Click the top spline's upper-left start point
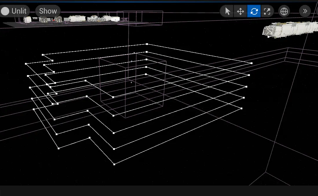Screen dimensions: 318x196 [x=43, y=55]
